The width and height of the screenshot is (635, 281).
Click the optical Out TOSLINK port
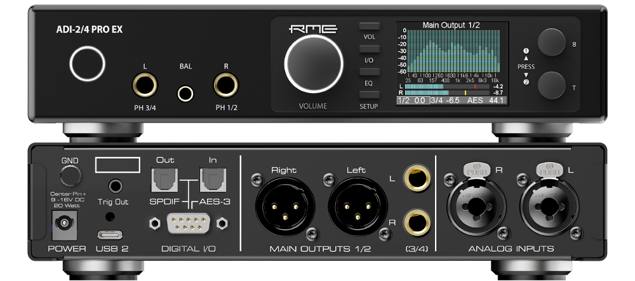click(x=164, y=180)
